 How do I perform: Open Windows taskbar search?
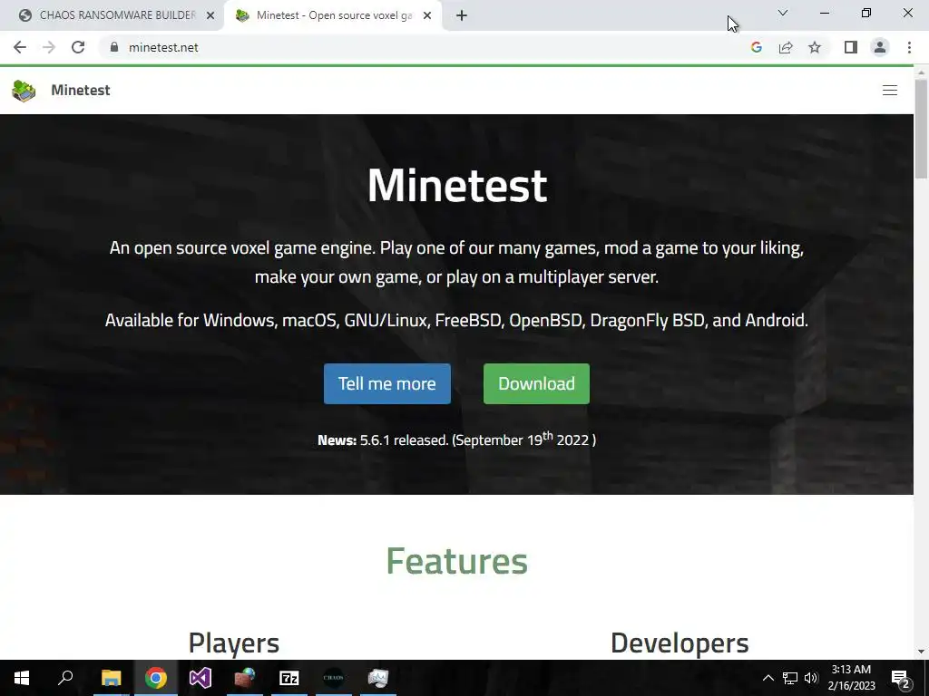[x=65, y=678]
